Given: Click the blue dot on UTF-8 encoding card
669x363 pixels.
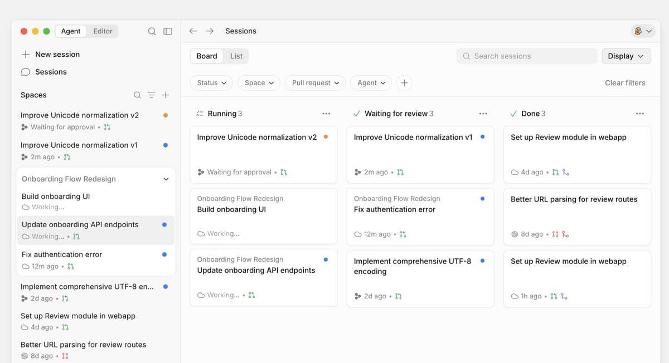Looking at the screenshot, I should 482,261.
